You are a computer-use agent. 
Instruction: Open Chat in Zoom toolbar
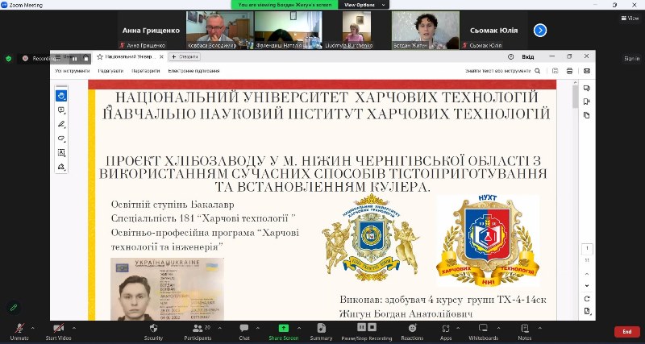[244, 331]
